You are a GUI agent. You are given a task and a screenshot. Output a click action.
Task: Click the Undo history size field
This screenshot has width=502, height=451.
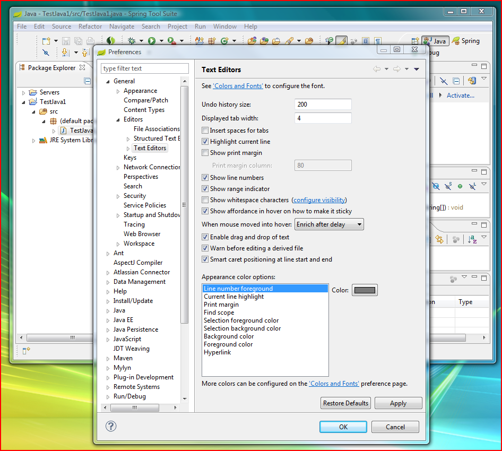coord(323,105)
